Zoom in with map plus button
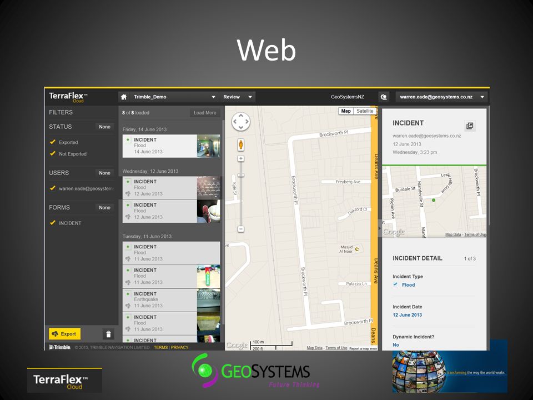 (240, 158)
